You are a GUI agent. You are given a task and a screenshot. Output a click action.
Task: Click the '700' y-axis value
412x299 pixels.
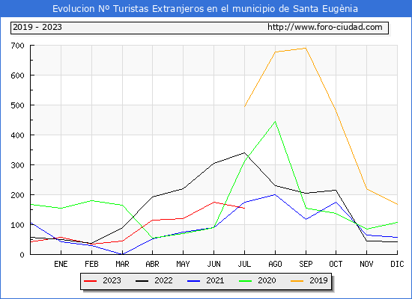[x=18, y=46]
